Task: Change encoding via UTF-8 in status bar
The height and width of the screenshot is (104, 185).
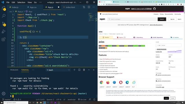Action: click(x=59, y=99)
